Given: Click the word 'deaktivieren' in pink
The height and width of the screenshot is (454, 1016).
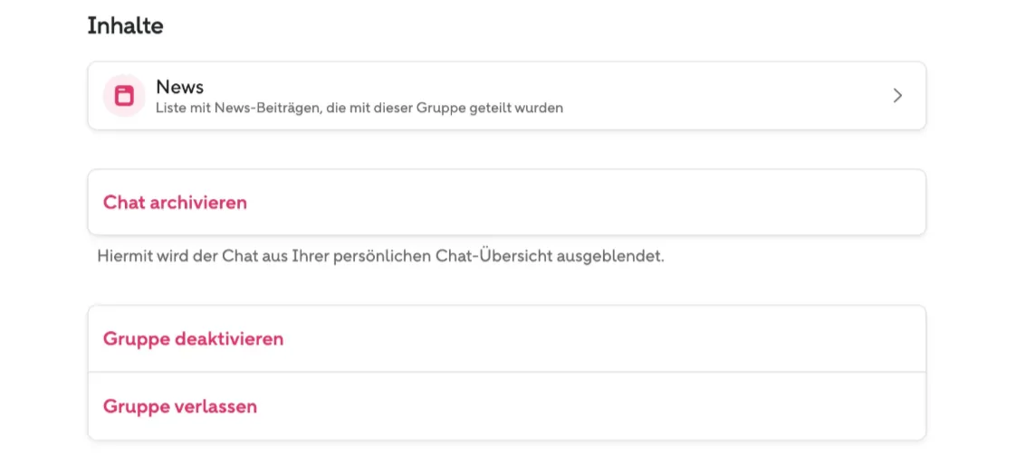Looking at the screenshot, I should click(229, 339).
